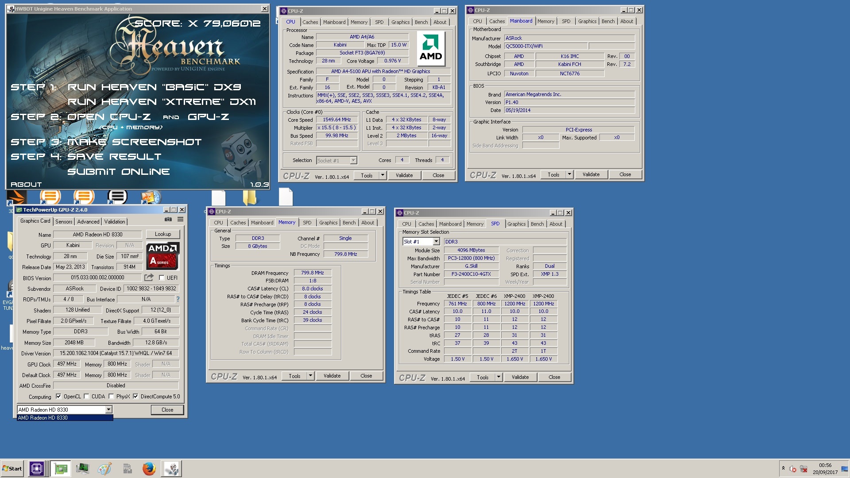
Task: Click disconnected network tray icon
Action: (x=804, y=469)
